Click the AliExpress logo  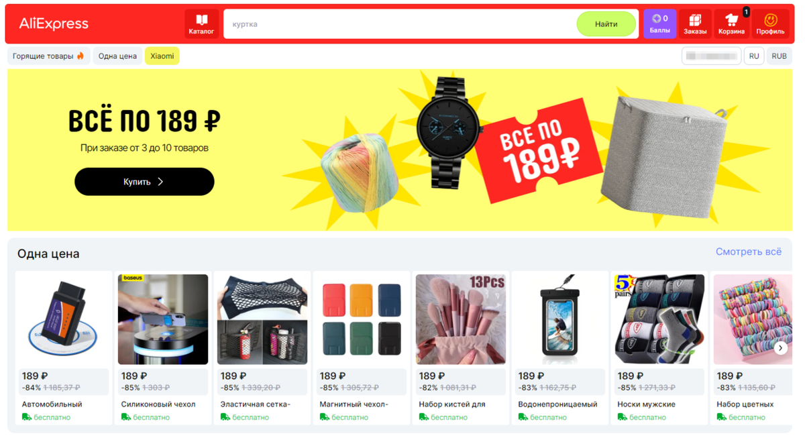(54, 24)
